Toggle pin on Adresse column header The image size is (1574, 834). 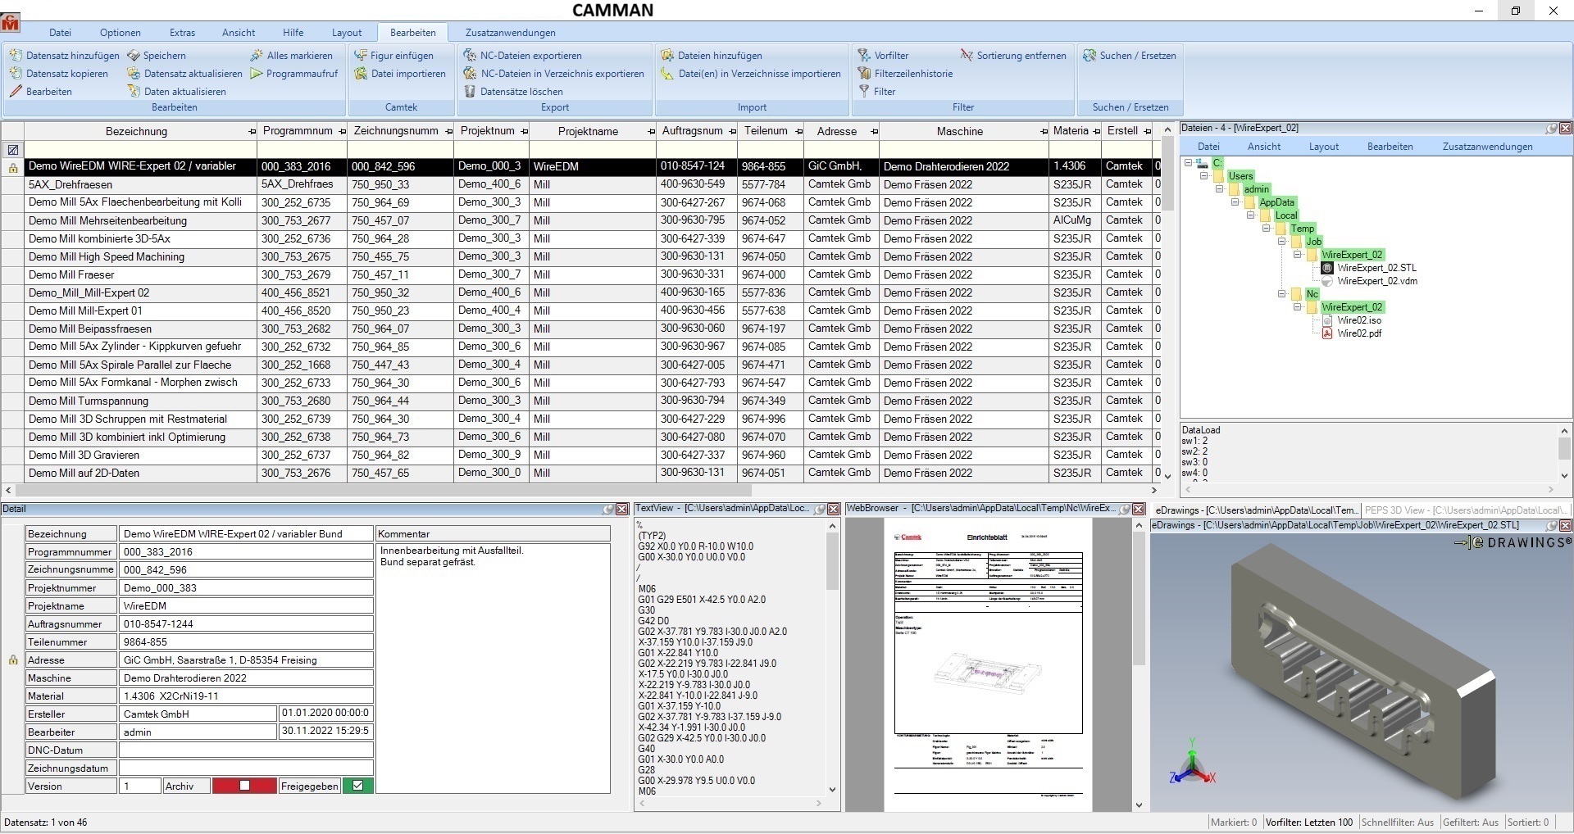click(875, 132)
